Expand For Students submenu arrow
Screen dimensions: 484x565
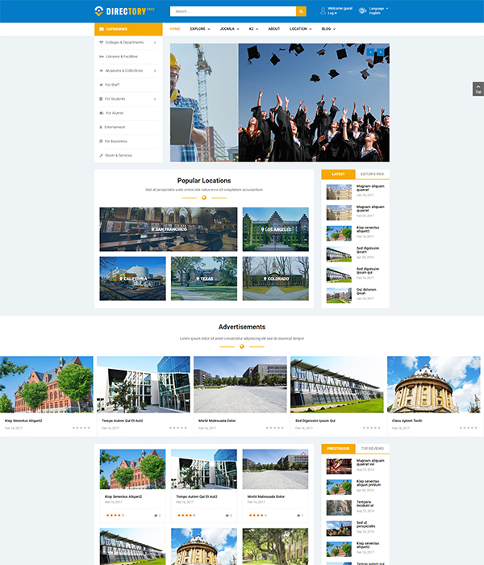pyautogui.click(x=155, y=98)
